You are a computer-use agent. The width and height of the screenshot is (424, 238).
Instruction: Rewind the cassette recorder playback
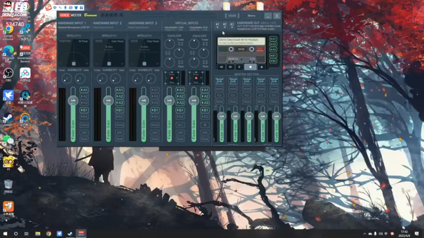point(222,67)
